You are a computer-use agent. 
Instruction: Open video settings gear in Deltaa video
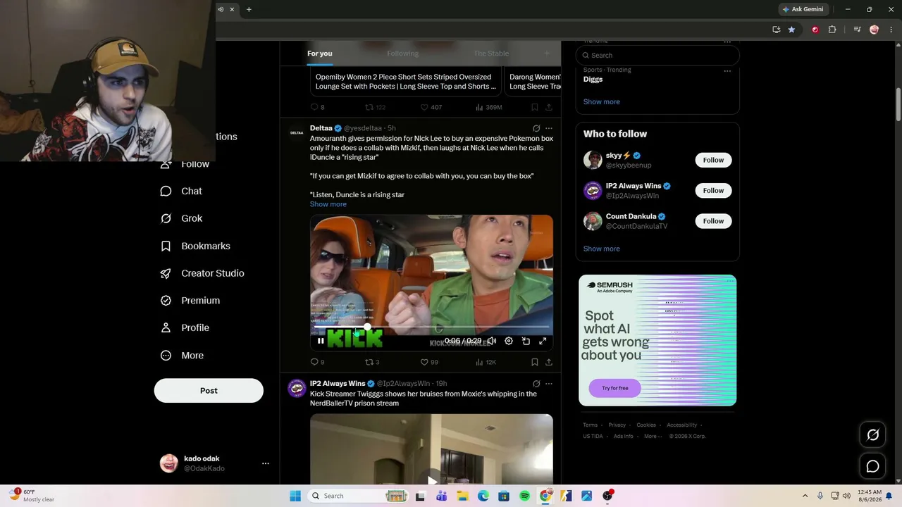[509, 341]
